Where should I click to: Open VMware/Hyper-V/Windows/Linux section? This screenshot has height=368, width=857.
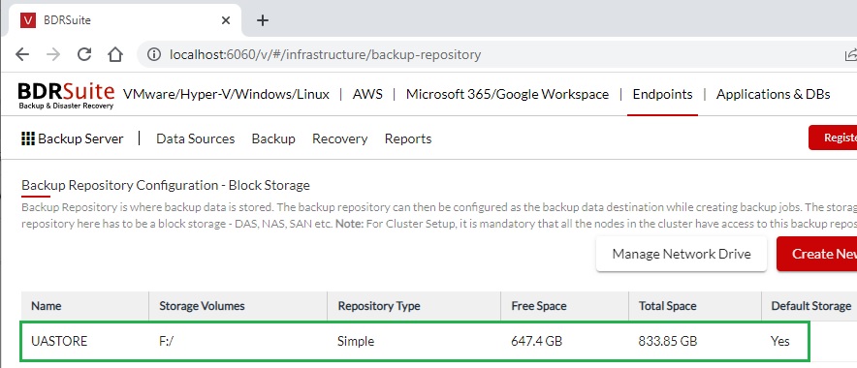[226, 94]
